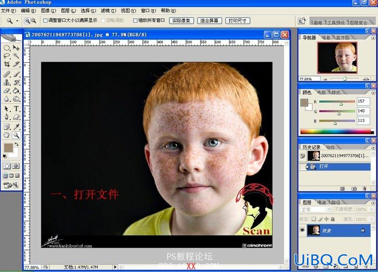Switch to Standard edit mode
The height and width of the screenshot is (272, 378).
click(x=6, y=166)
